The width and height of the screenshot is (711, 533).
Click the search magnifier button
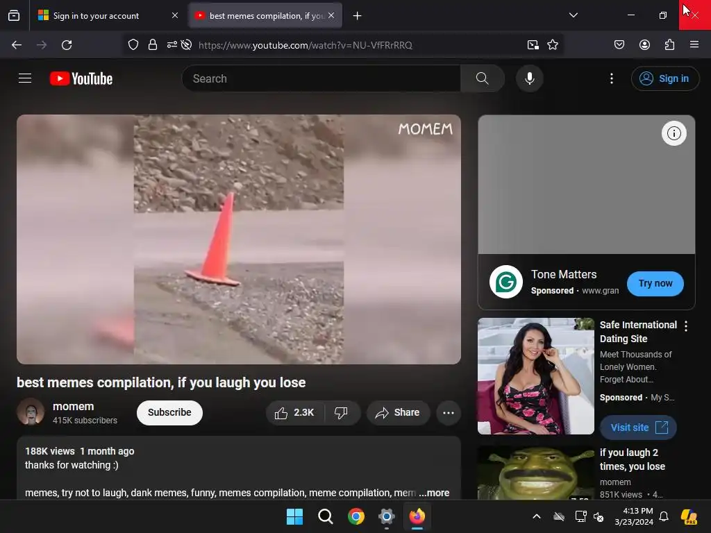pyautogui.click(x=483, y=78)
